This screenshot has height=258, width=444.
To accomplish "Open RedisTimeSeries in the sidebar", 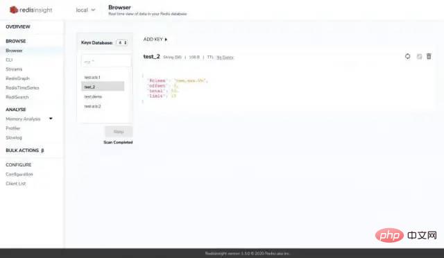I will [22, 88].
